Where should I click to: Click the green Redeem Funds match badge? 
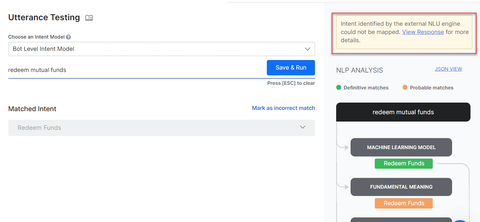coord(404,164)
